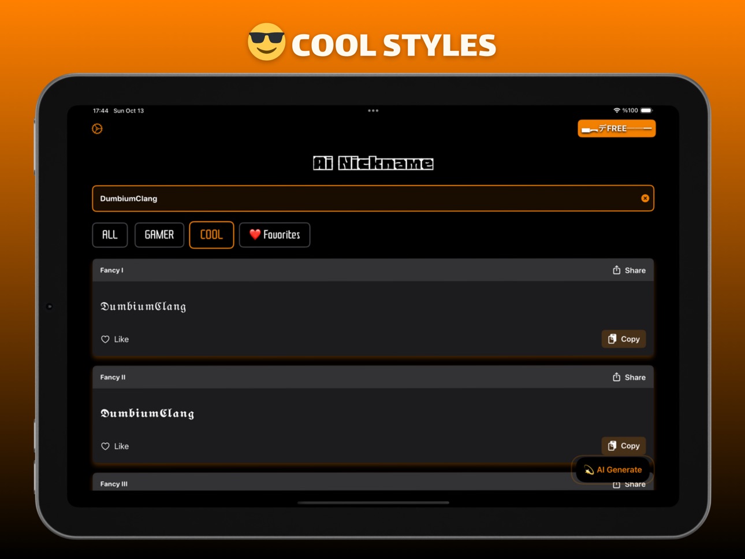This screenshot has width=745, height=559.
Task: Click the Fancy II styled DumbiumClang text
Action: pos(147,413)
